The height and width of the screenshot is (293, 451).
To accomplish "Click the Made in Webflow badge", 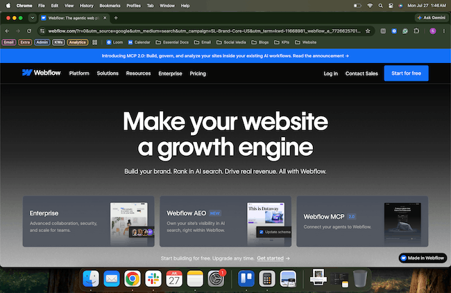I will 423,258.
